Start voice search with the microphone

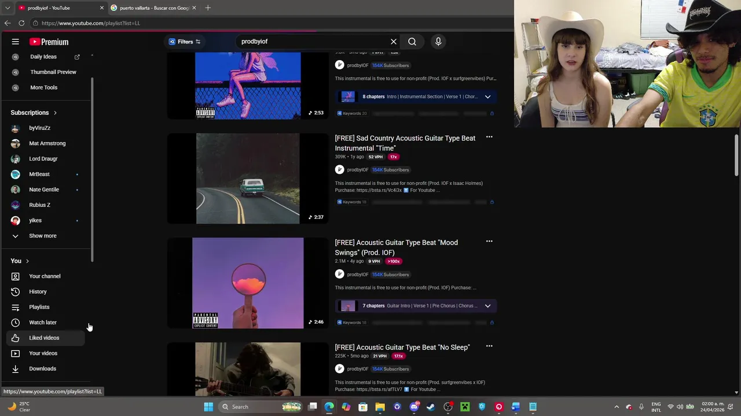438,42
